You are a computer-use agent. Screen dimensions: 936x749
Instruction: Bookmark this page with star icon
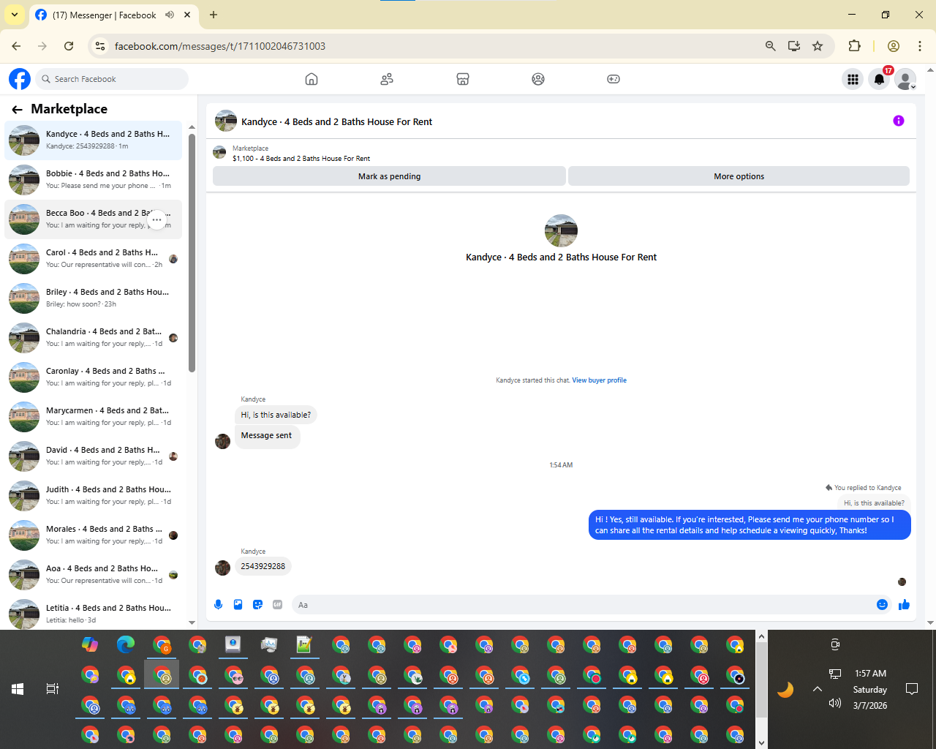pyautogui.click(x=818, y=46)
